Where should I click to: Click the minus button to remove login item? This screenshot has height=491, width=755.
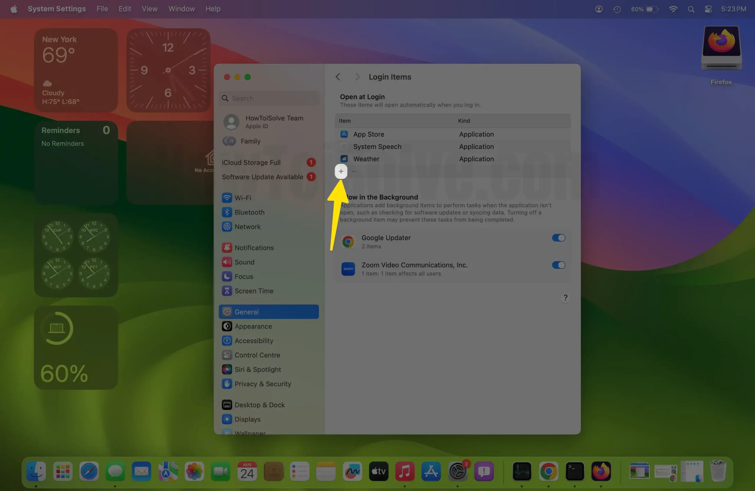(x=354, y=171)
